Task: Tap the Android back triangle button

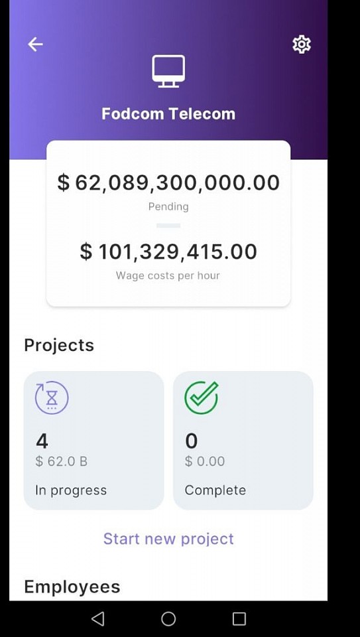Action: (x=98, y=618)
